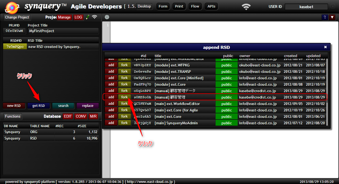Fork the '[manual] 顧客管理' RSD s0KE8o0A

pos(124,97)
